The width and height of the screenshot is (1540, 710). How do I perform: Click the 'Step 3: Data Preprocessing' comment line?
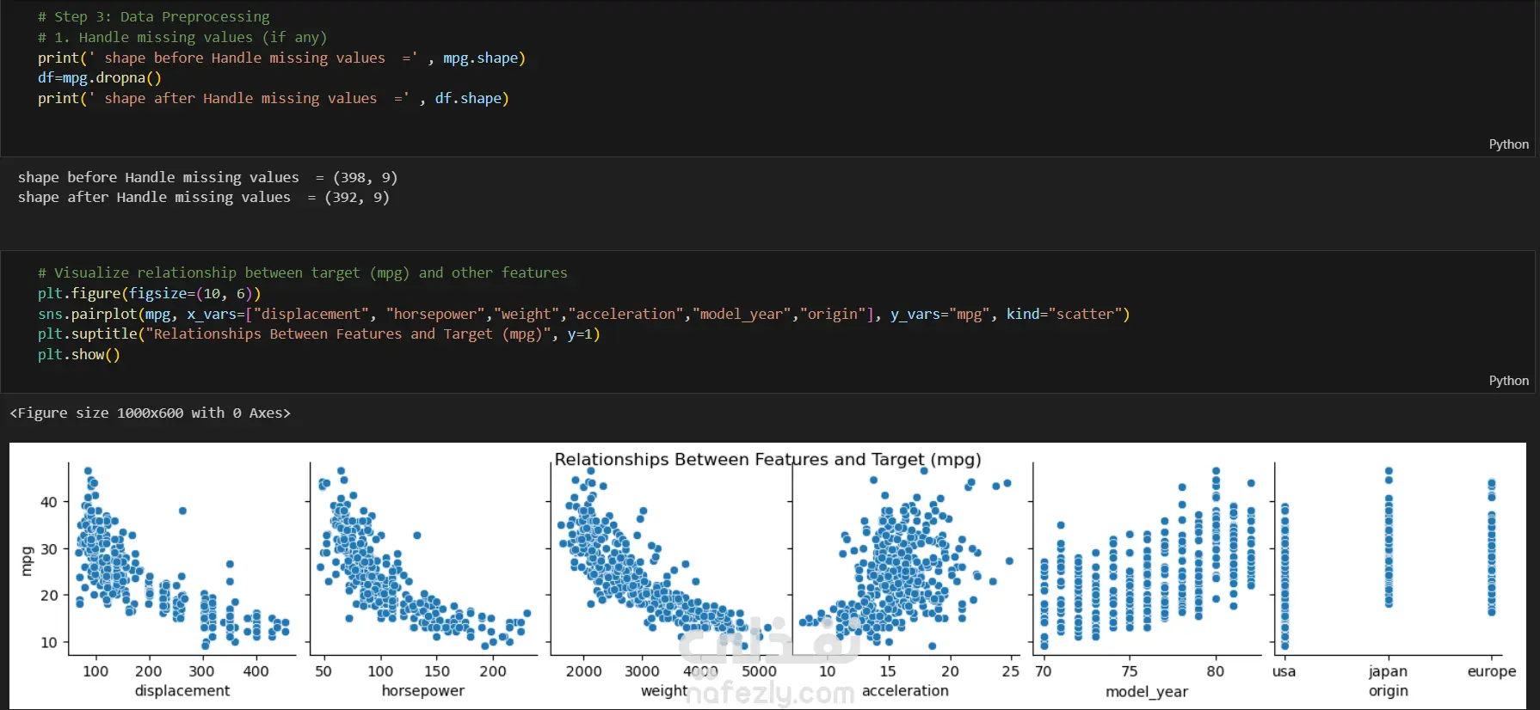click(153, 17)
